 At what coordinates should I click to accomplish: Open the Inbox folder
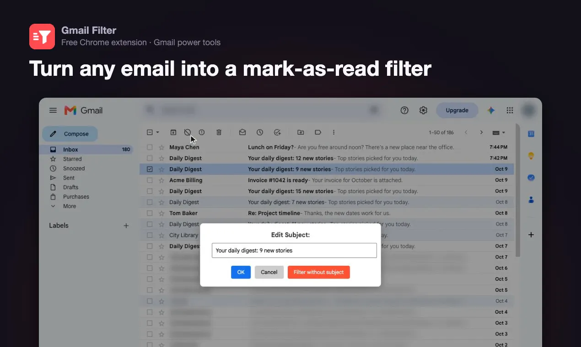(x=87, y=150)
